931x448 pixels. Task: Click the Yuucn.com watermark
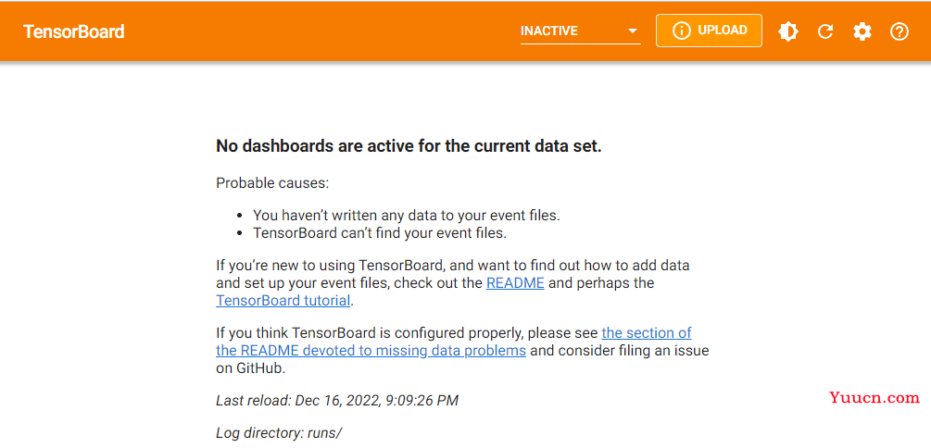point(875,398)
